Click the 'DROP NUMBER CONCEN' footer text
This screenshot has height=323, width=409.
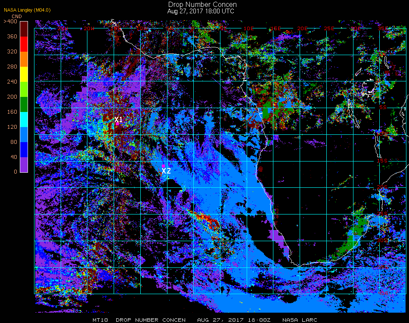(151, 320)
